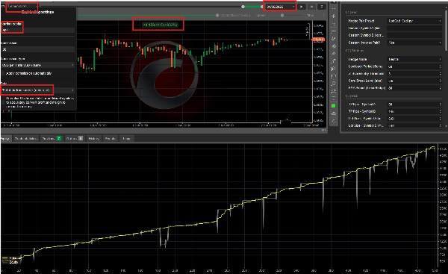Screen dimensions: 448x274
Task: Open the Custom Inverse Pair dropdown
Action: (414, 43)
